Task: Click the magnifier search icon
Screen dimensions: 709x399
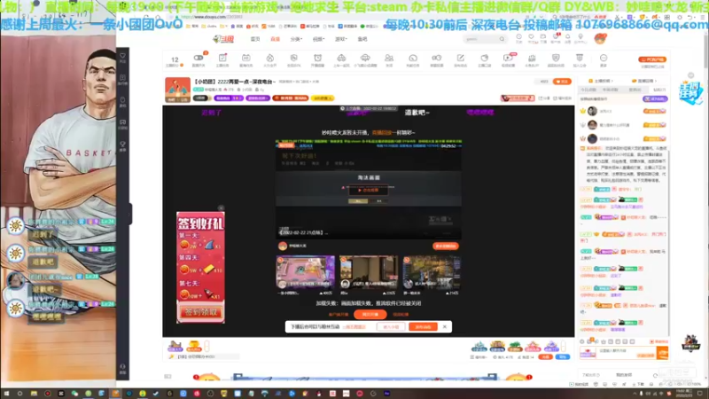Action: [x=502, y=39]
